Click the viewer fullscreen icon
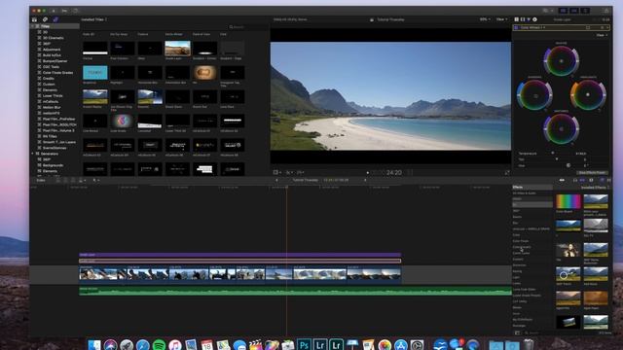This screenshot has height=350, width=623. coord(507,173)
